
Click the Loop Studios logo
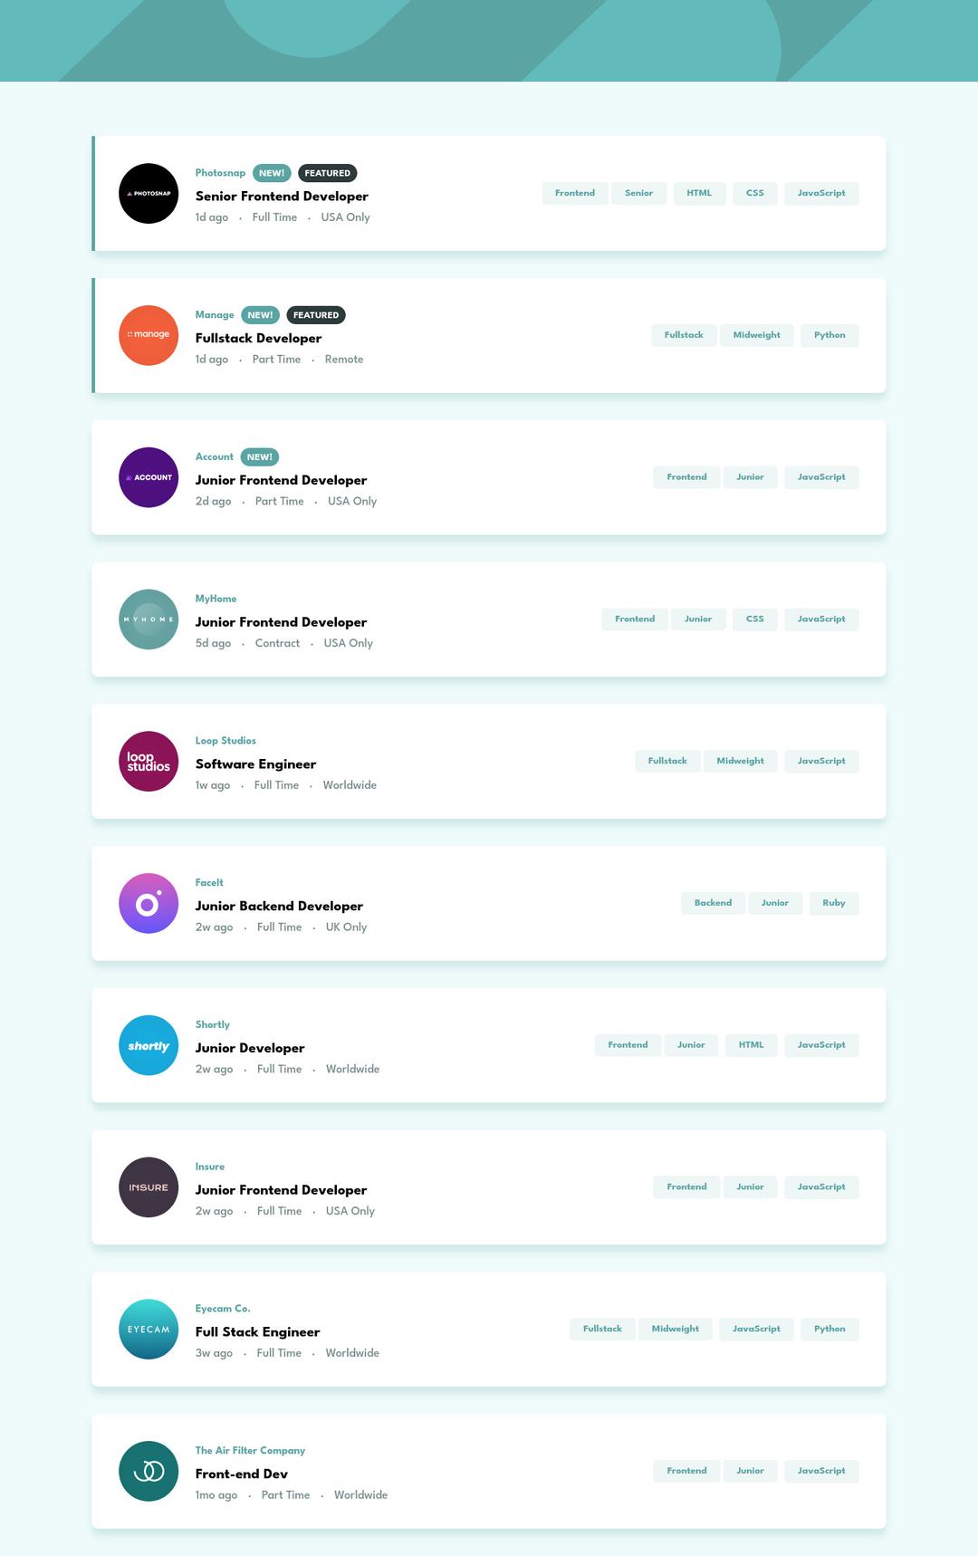pos(149,761)
